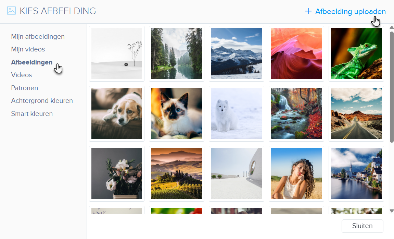Click Afbeelding uploaden link
Image resolution: width=394 pixels, height=239 pixels.
click(350, 12)
